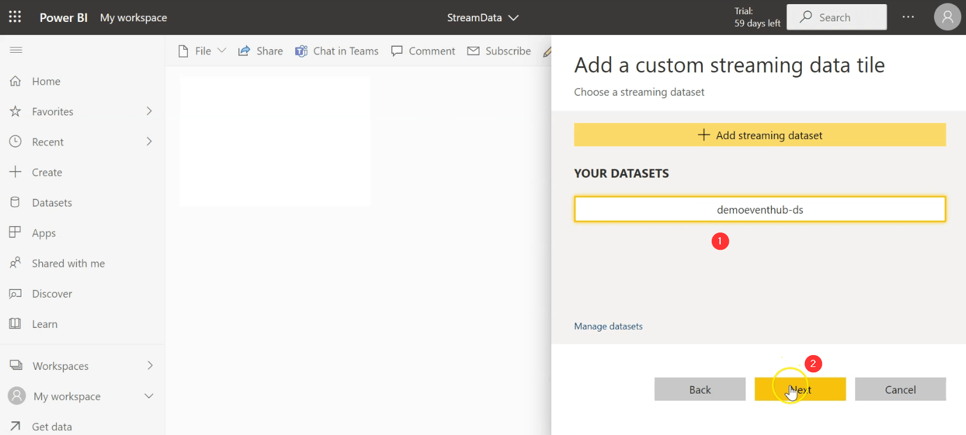Click the Create label in sidebar
The height and width of the screenshot is (435, 966).
(x=47, y=172)
